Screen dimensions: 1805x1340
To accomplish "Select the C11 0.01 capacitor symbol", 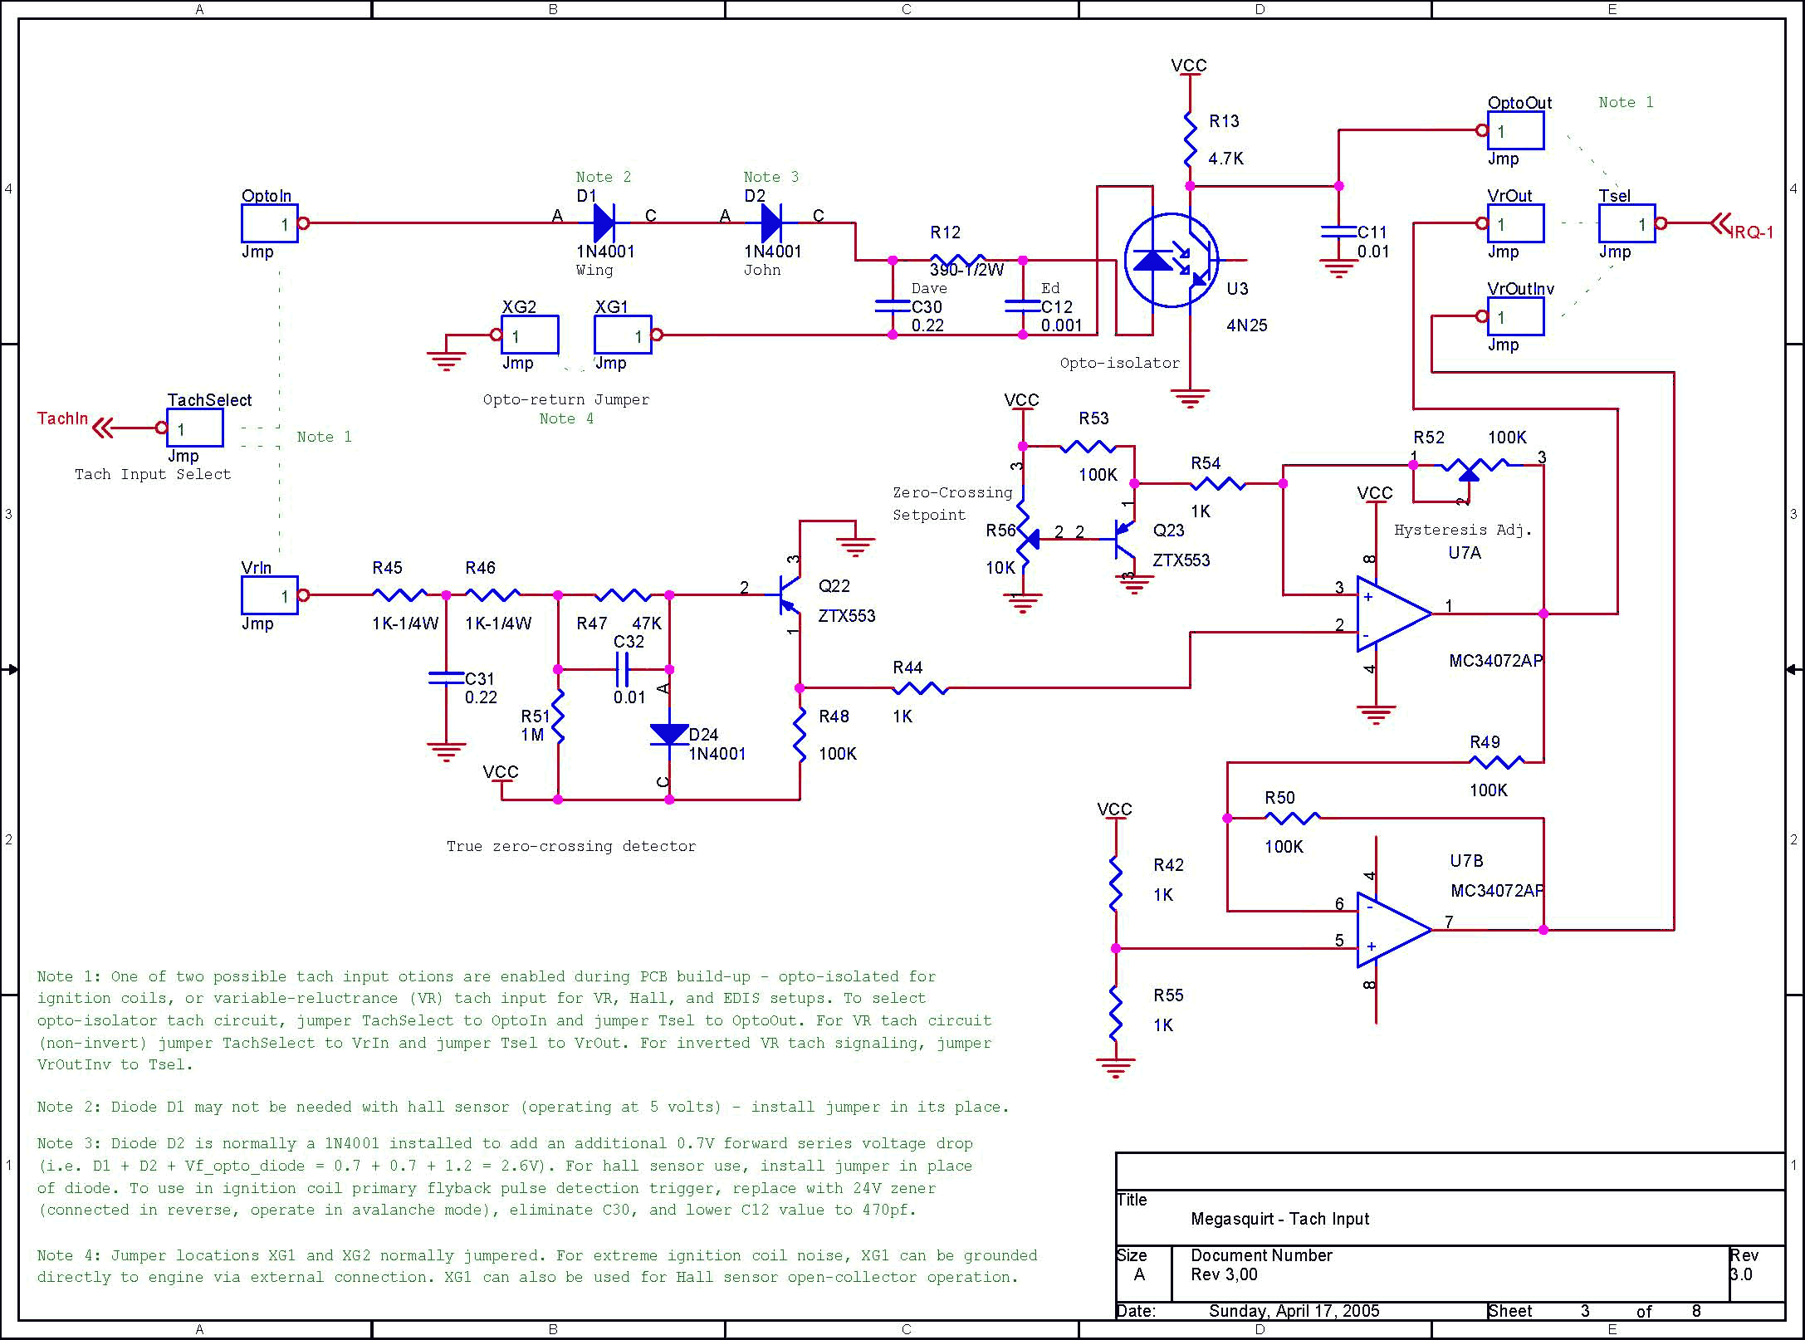I will 1338,232.
